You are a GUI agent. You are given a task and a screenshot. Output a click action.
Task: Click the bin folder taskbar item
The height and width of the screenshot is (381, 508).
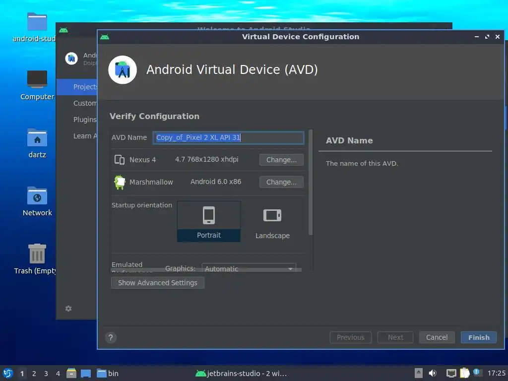click(x=108, y=373)
